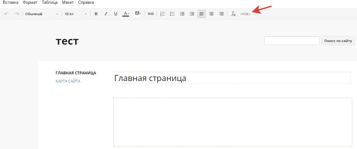Click the Undo arrow icon
Image resolution: width=357 pixels, height=149 pixels.
click(x=7, y=14)
